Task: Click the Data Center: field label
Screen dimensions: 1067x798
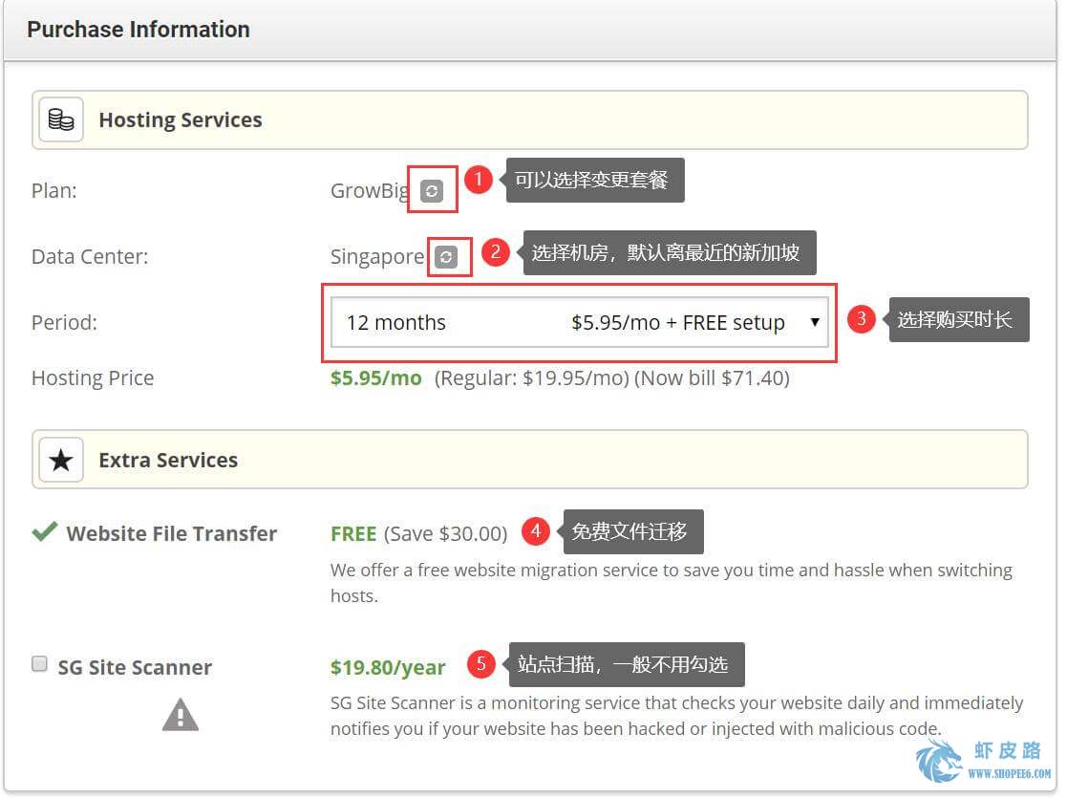Action: point(90,257)
